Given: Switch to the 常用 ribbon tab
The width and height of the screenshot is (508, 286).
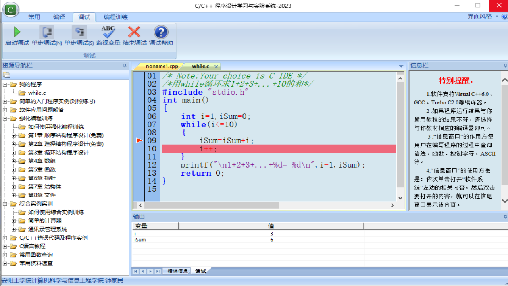Looking at the screenshot, I should [34, 17].
